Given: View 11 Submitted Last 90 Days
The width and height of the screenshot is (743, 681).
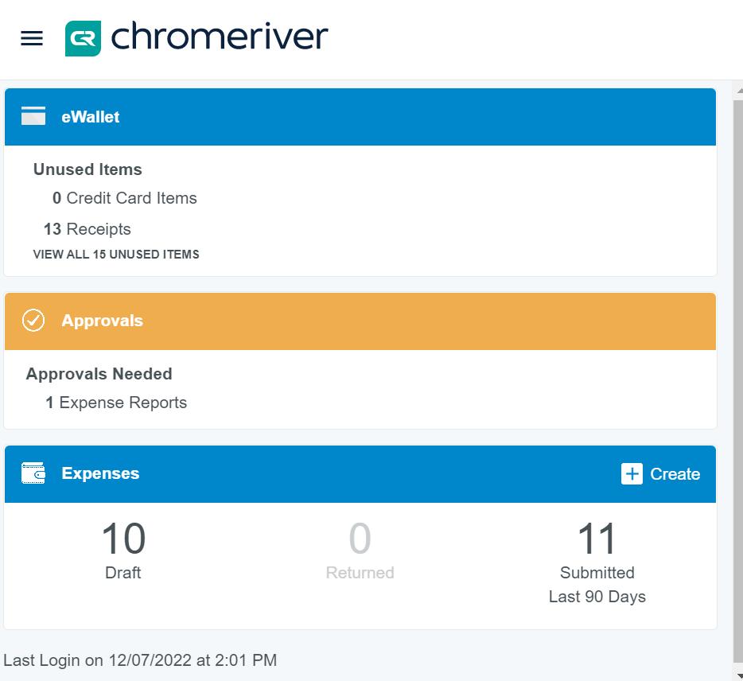Looking at the screenshot, I should click(x=597, y=563).
